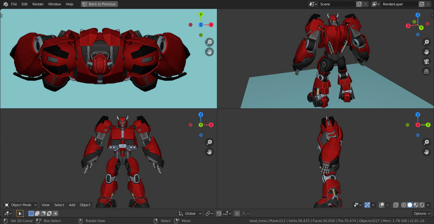Screen dimensions: 434x224
Task: Click green Y axis in side view gizmo
Action: pyautogui.click(x=428, y=125)
